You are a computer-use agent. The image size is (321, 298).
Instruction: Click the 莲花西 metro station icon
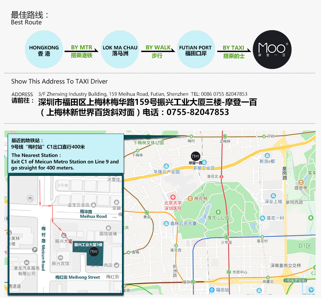(176, 246)
